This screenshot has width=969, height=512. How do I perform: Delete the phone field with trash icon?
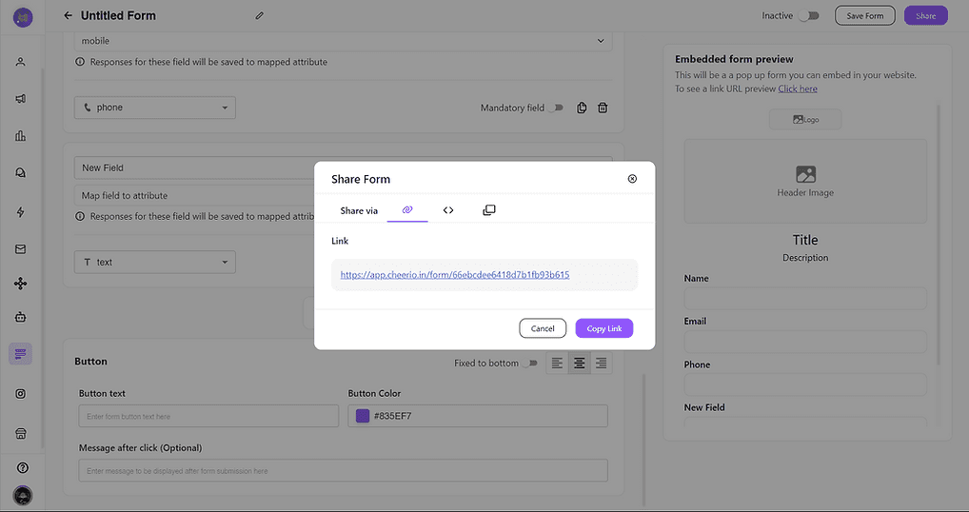point(603,108)
